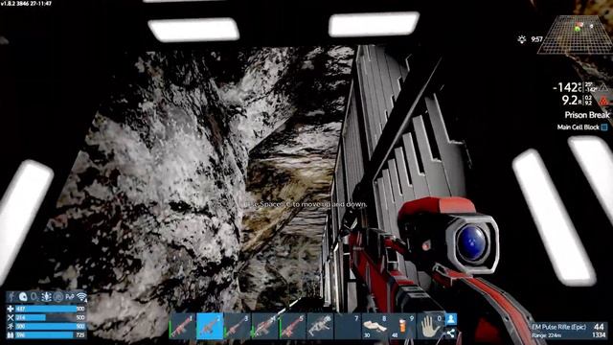Click the red radiation warning triangle
Viewport: 613px width, 345px height.
[x=604, y=101]
